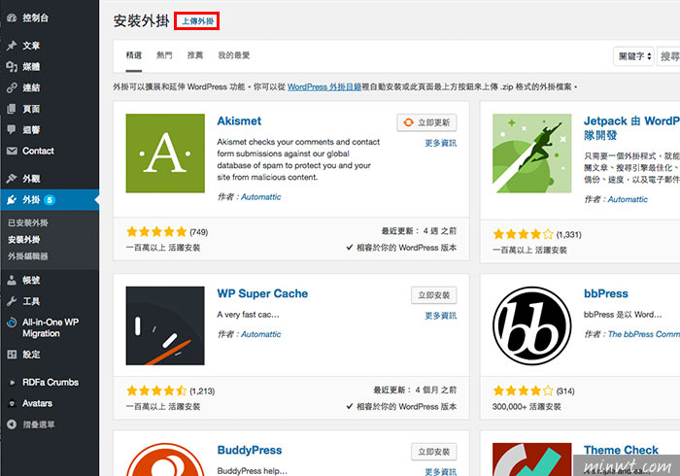
Task: Click the wrench icon beside 工具
Action: [12, 301]
